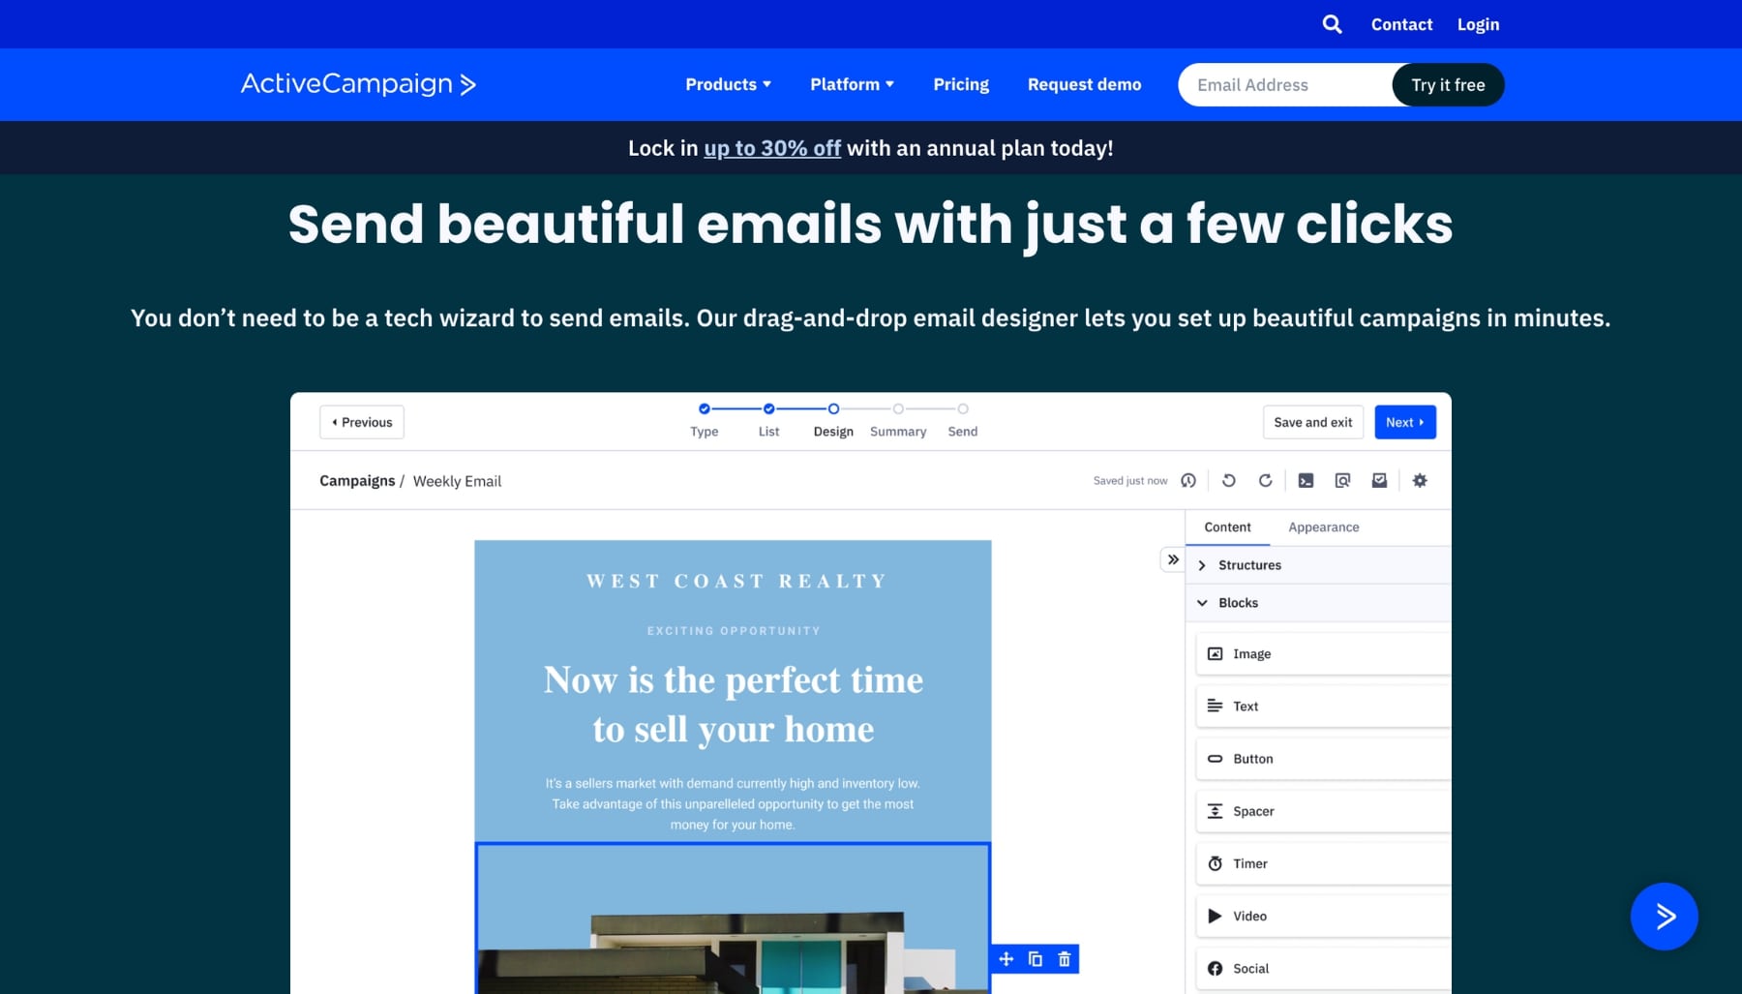Click Save and exit
This screenshot has width=1742, height=994.
1313,422
